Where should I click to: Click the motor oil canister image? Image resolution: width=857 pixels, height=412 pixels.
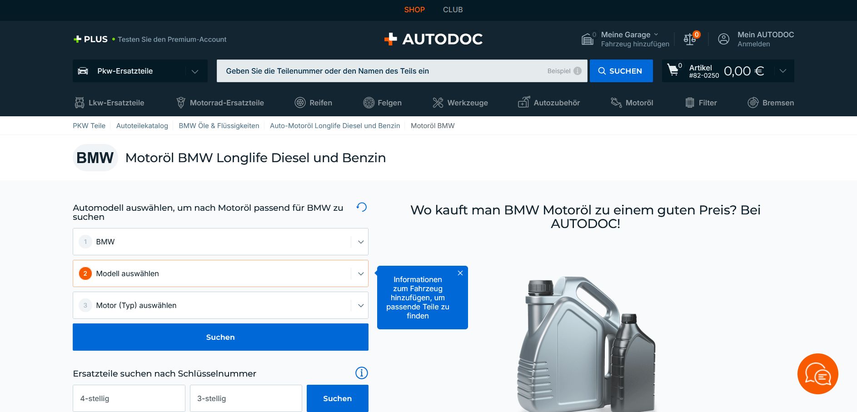[x=586, y=344]
